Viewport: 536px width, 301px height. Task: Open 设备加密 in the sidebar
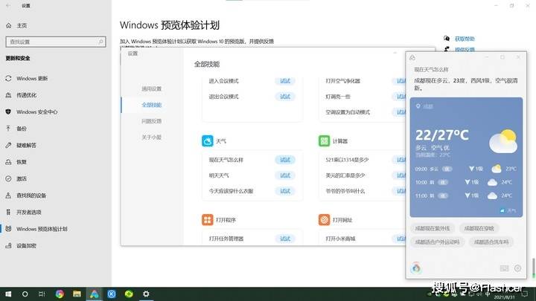coord(21,246)
